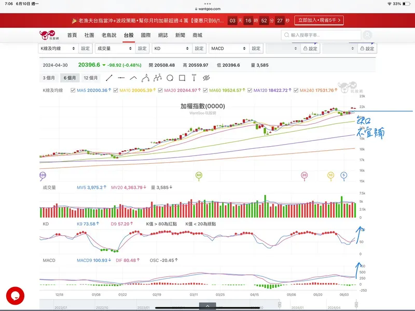Viewport: 415px width, 311px height.
Task: Open the user profile avatar
Action: [x=367, y=35]
